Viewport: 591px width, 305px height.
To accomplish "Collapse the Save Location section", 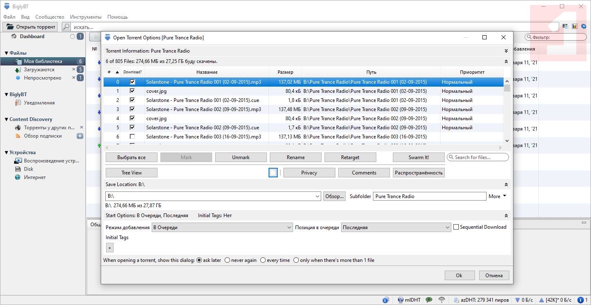I will click(506, 184).
